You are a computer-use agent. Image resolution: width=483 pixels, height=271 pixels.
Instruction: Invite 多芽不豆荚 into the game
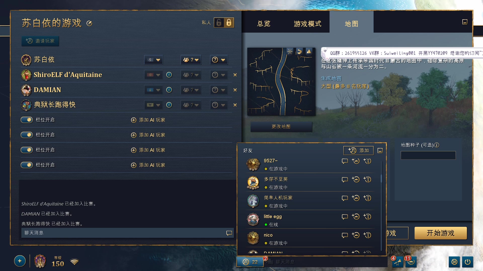(x=356, y=180)
